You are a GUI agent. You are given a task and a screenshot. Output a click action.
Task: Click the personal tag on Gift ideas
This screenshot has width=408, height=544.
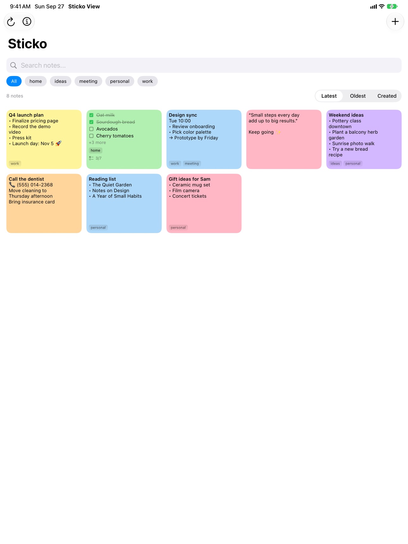[178, 228]
